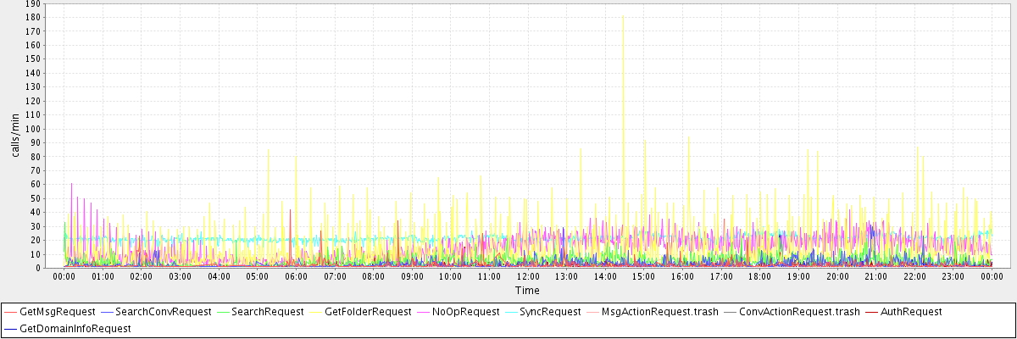Click the 21:00 tick on the time axis
The width and height of the screenshot is (1017, 339).
(x=875, y=277)
